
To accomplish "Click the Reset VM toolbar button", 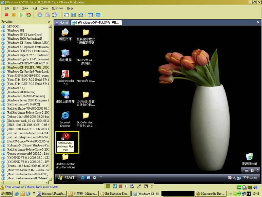I will click(x=29, y=15).
